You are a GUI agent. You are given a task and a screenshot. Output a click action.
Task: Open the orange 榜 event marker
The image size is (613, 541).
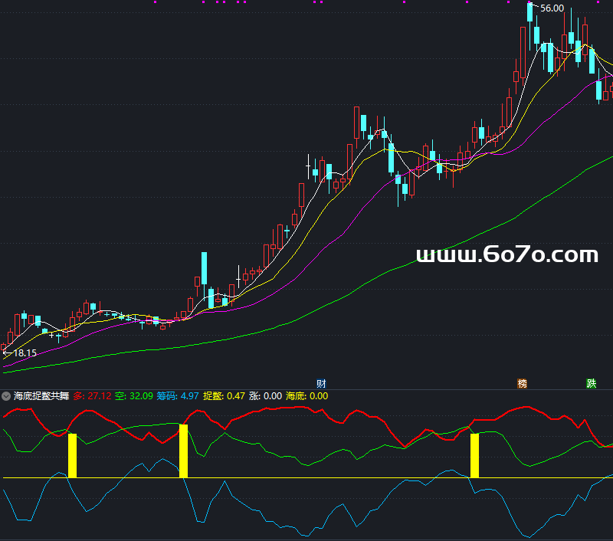pyautogui.click(x=523, y=383)
